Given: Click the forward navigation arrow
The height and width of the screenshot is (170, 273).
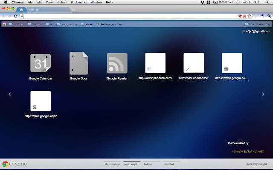Looking at the screenshot, I should 10,16.
